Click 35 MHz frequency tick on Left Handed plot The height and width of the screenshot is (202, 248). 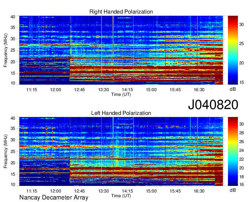click(x=13, y=128)
